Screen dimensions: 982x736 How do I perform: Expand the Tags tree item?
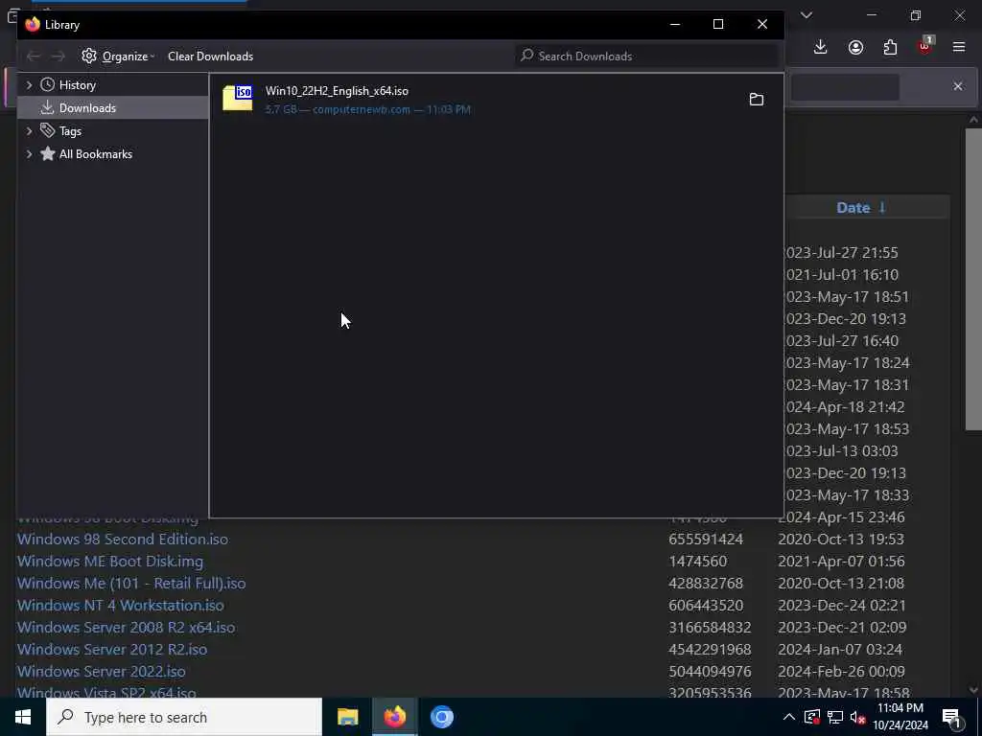29,130
